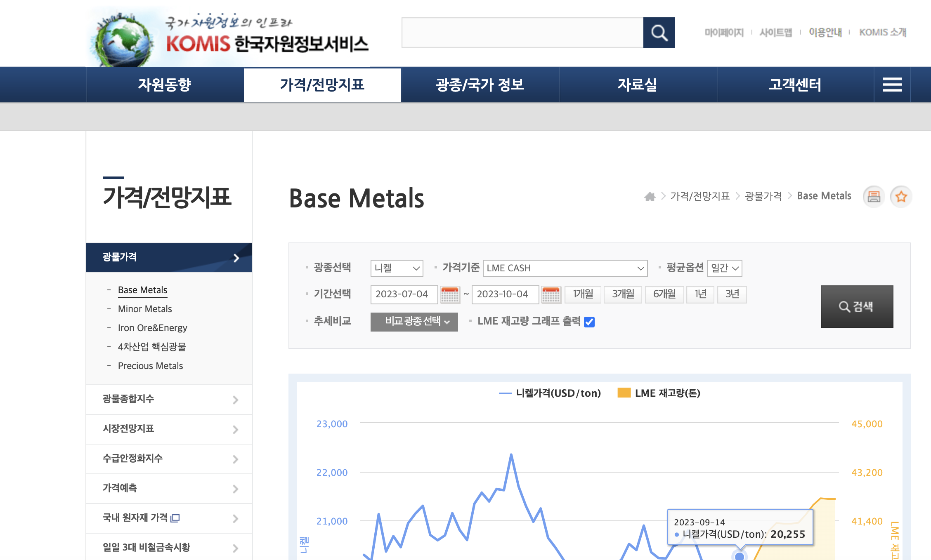Image resolution: width=931 pixels, height=560 pixels.
Task: Open the start date calendar picker
Action: point(450,294)
